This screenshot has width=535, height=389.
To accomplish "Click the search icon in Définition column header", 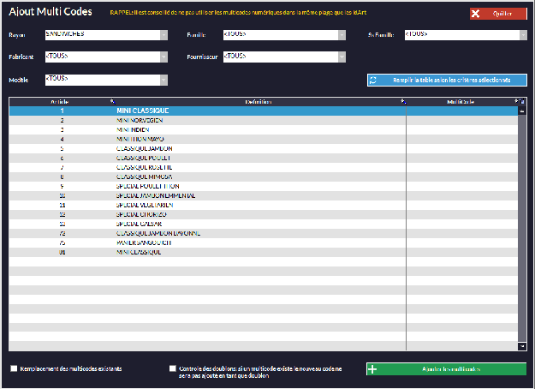I will (x=402, y=101).
